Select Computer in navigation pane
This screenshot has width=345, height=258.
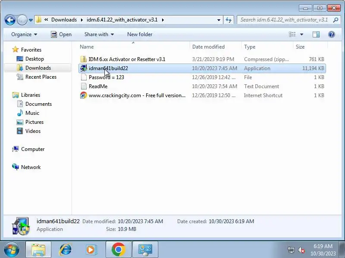[33, 149]
